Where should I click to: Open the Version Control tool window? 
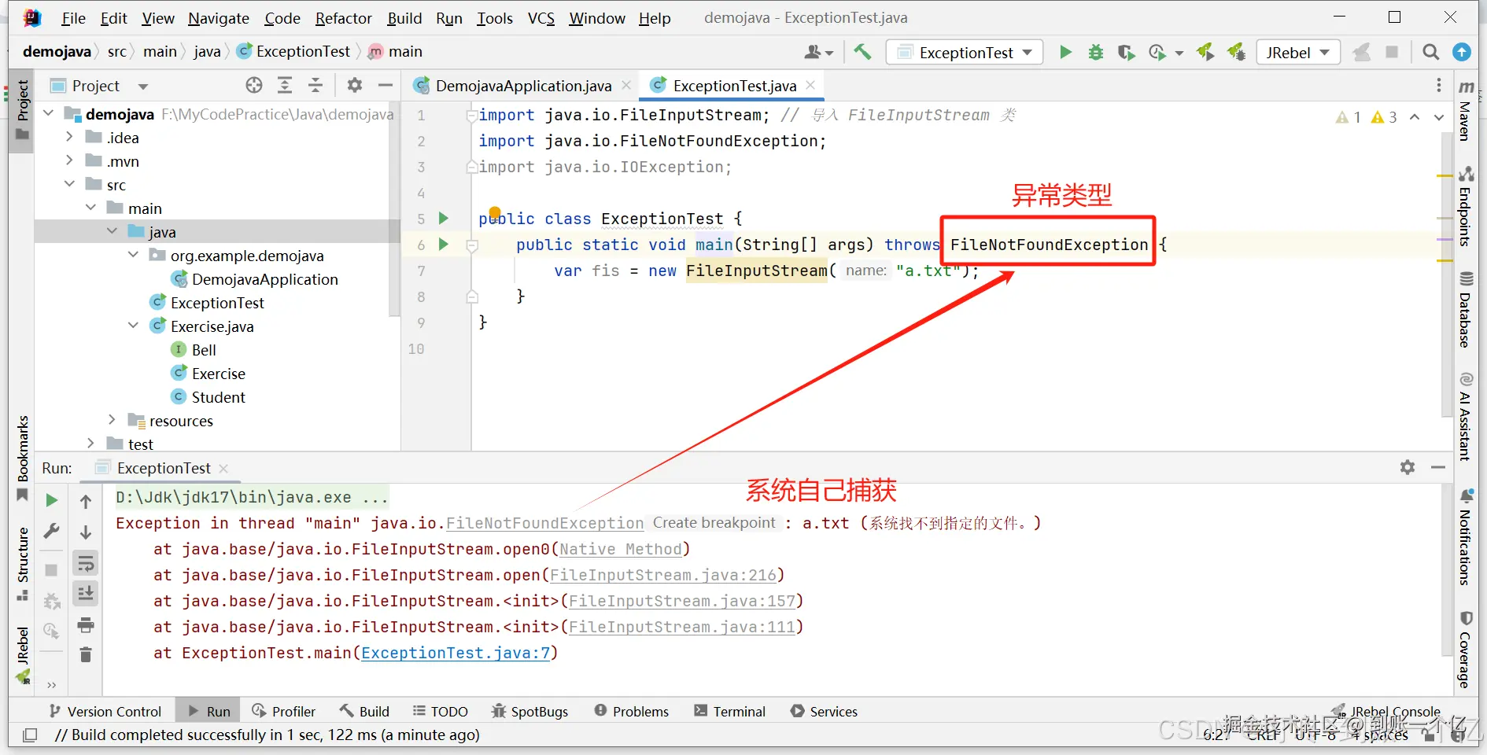coord(105,711)
